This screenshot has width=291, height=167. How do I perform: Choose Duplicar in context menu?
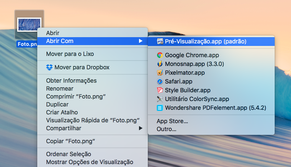(x=93, y=104)
